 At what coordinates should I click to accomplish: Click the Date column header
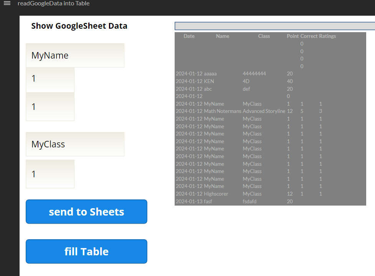[189, 36]
